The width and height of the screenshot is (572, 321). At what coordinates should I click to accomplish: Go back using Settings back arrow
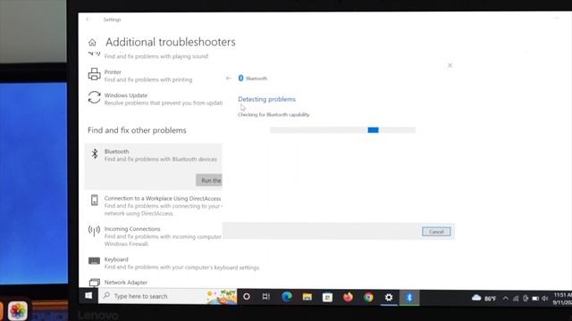(88, 20)
